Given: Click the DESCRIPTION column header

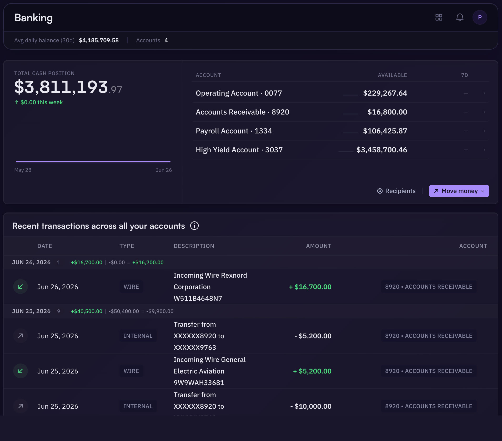Looking at the screenshot, I should click(x=194, y=246).
